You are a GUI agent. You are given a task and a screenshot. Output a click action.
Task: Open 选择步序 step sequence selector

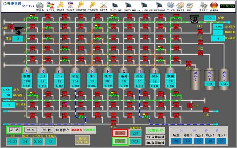click(63, 130)
